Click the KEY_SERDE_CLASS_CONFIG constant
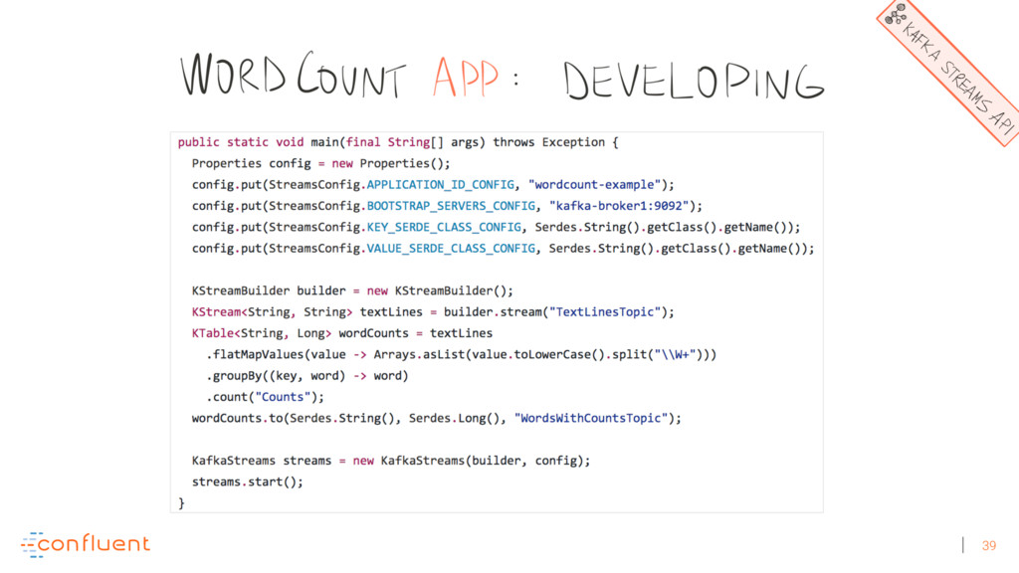 [x=444, y=228]
